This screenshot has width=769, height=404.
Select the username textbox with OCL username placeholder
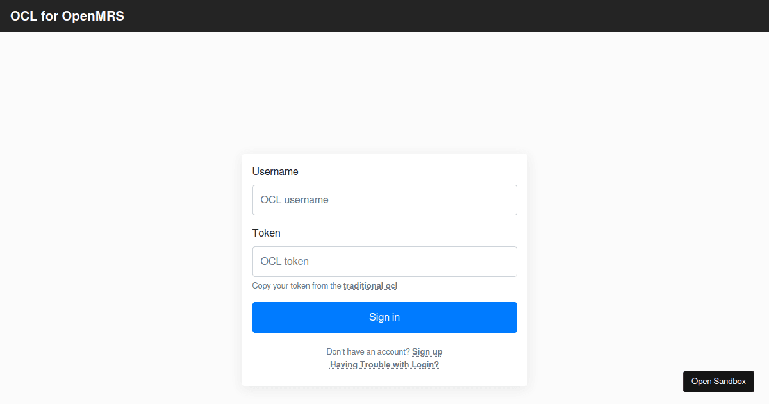click(x=384, y=200)
